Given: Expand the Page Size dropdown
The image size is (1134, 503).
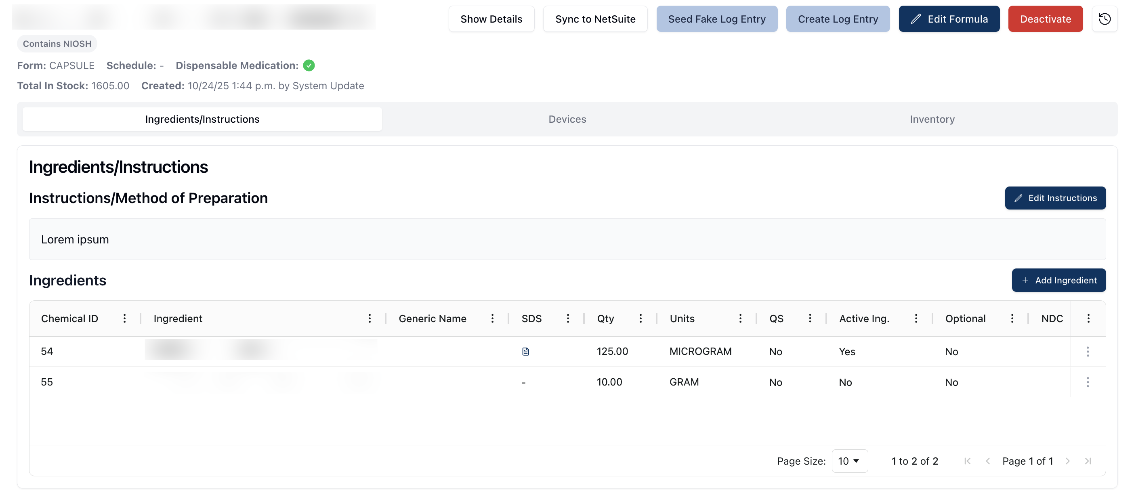Looking at the screenshot, I should point(849,461).
